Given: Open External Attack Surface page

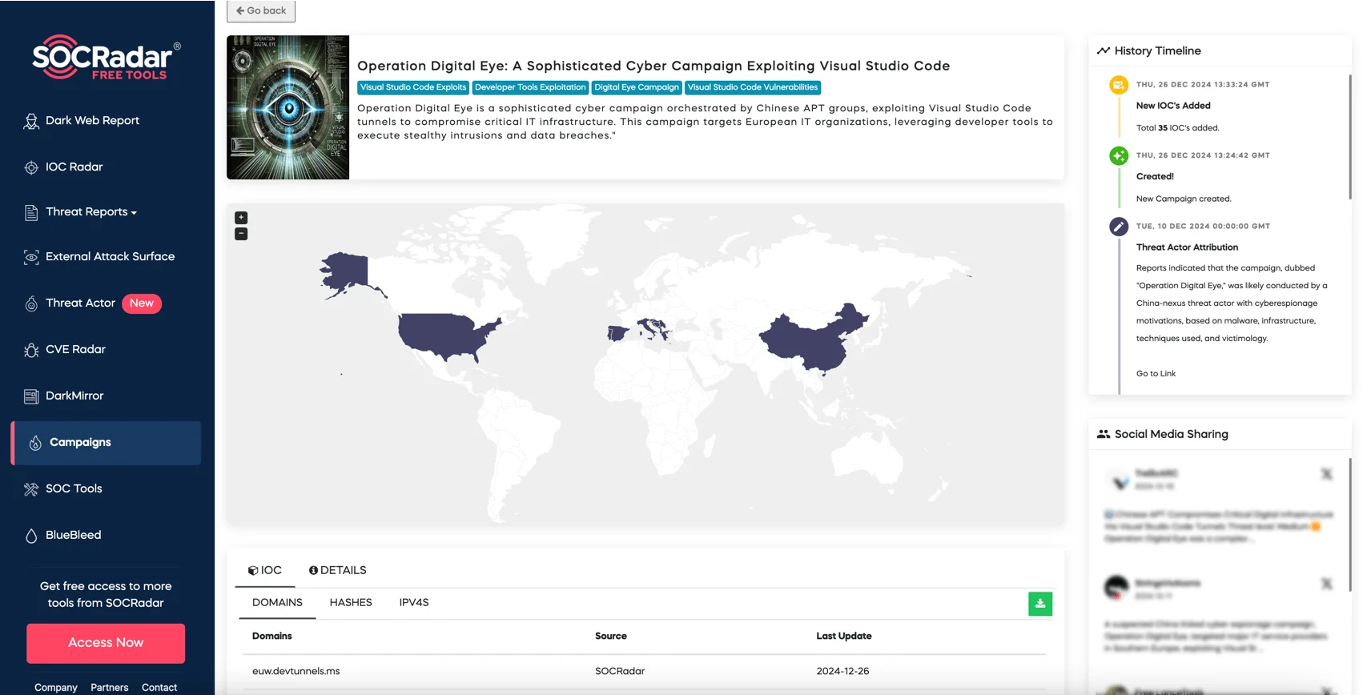Looking at the screenshot, I should pyautogui.click(x=110, y=256).
